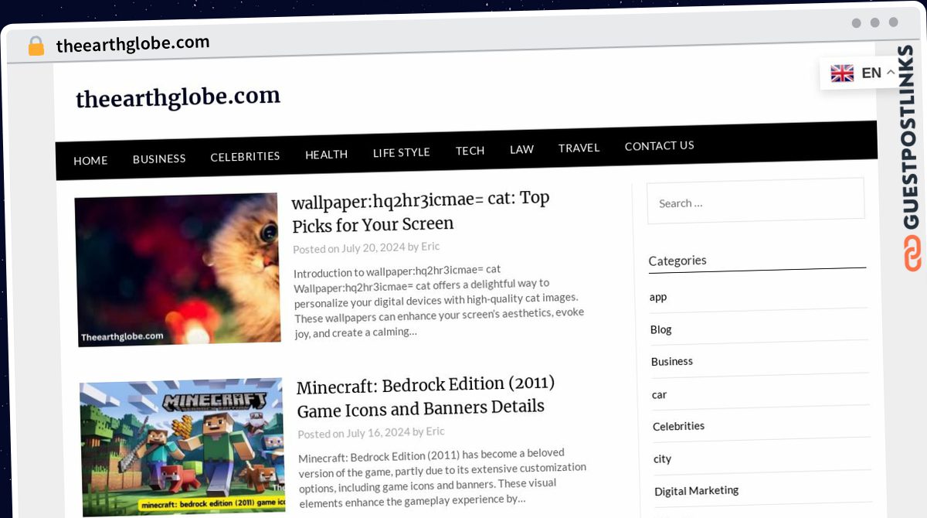Open author Eric on the Minecraft post
Image resolution: width=927 pixels, height=518 pixels.
click(x=436, y=431)
